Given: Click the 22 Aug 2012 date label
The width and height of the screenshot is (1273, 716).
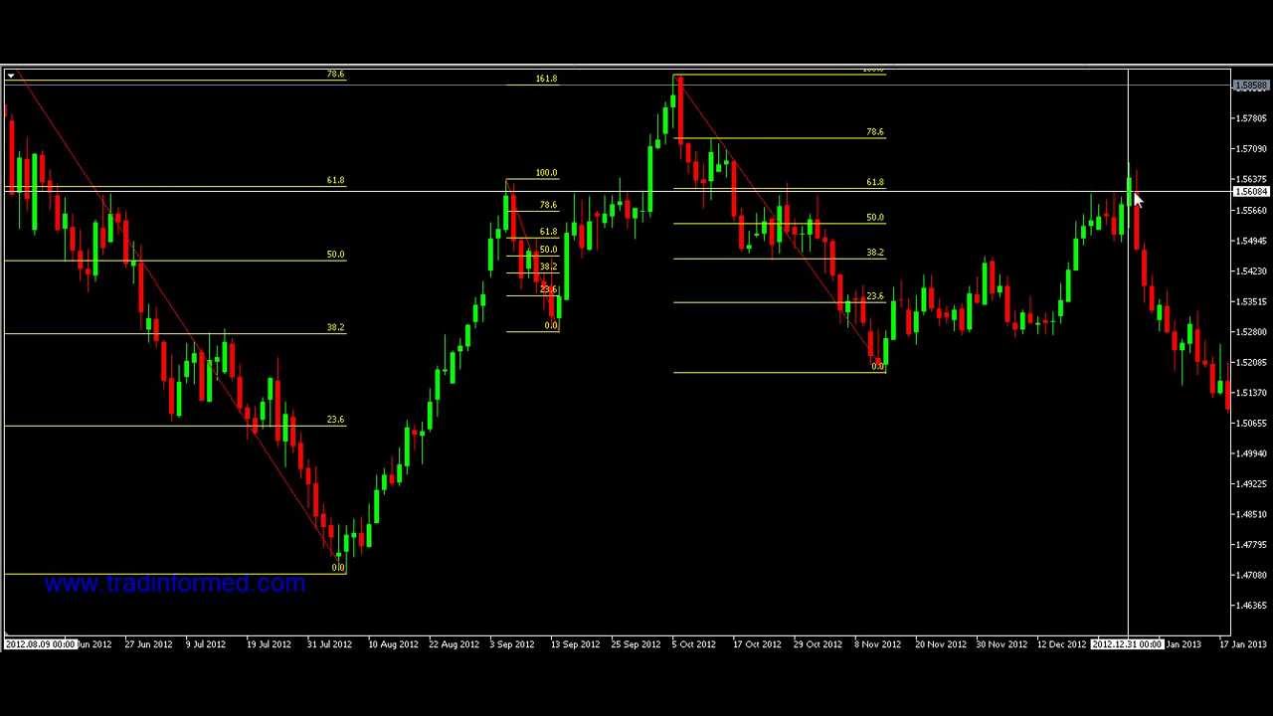Looking at the screenshot, I should (454, 644).
